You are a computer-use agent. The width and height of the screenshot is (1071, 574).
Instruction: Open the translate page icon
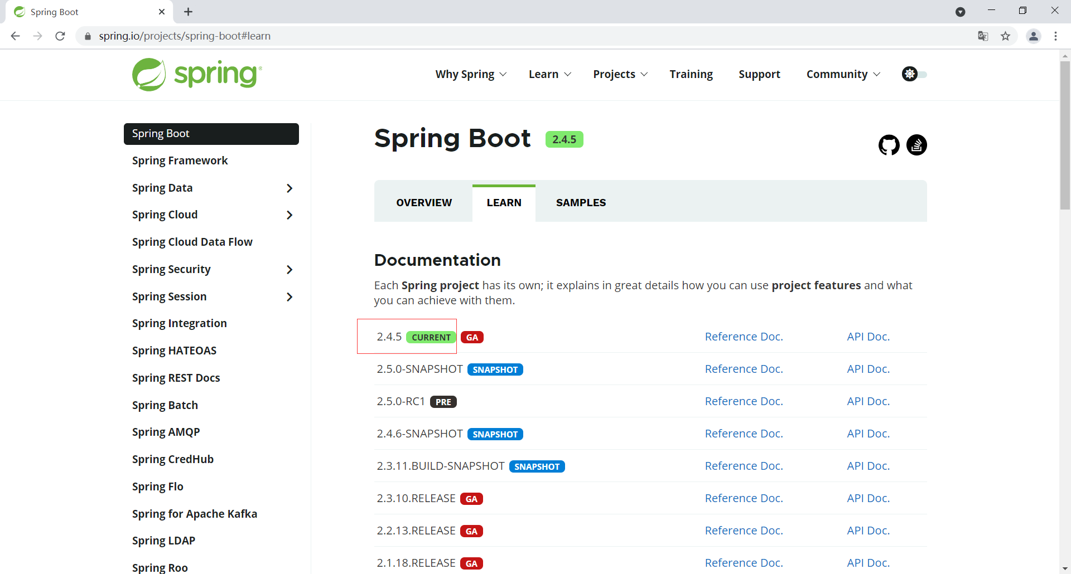[983, 36]
